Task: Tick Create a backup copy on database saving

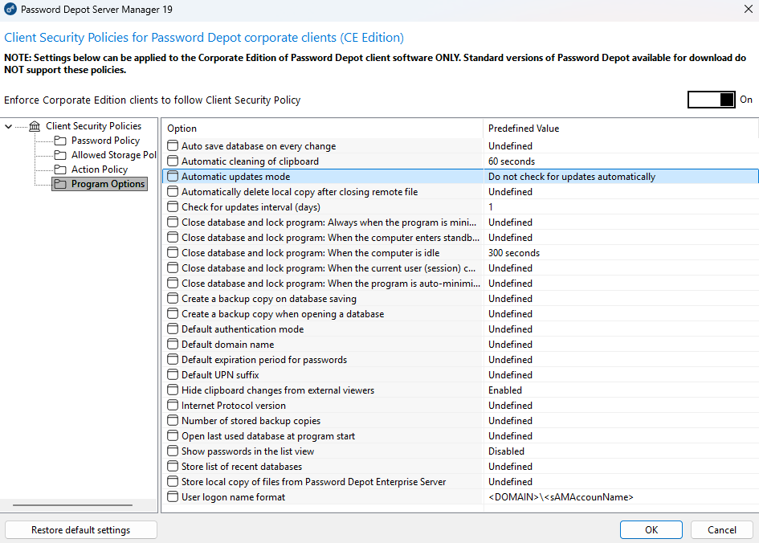Action: [173, 299]
